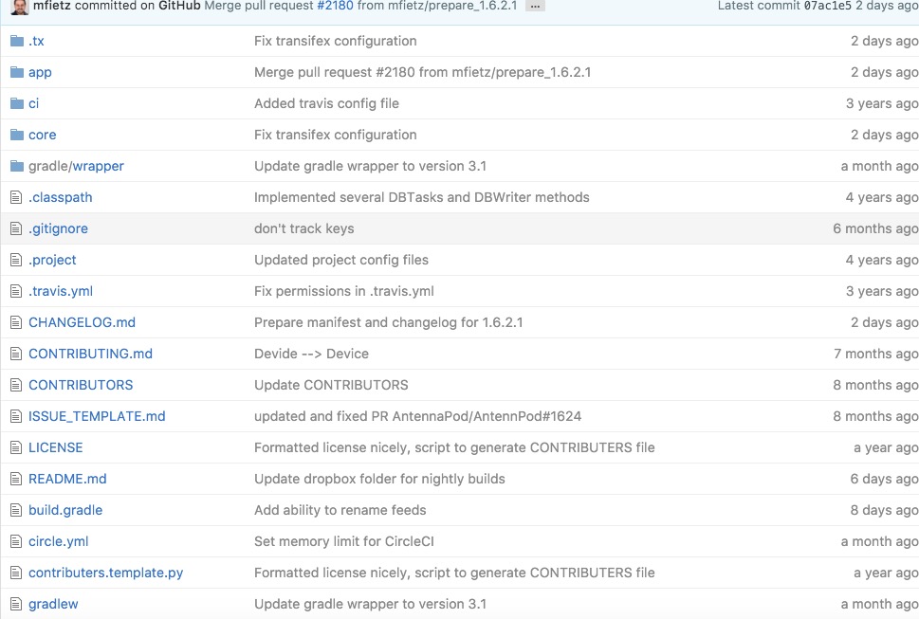Open latest commit 07ac1e5
Viewport: 919px width, 619px height.
[827, 6]
